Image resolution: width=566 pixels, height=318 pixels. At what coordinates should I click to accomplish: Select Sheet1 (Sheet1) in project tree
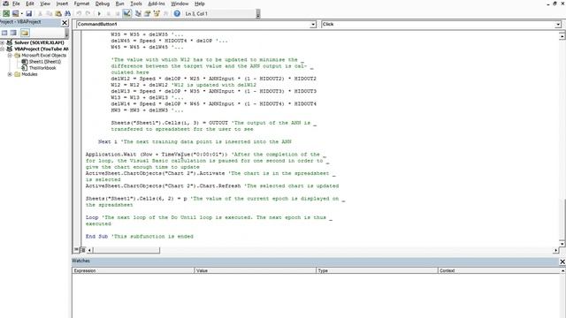pyautogui.click(x=45, y=62)
